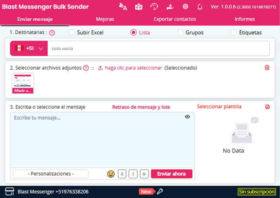Open the language translation icon

[x=123, y=7]
